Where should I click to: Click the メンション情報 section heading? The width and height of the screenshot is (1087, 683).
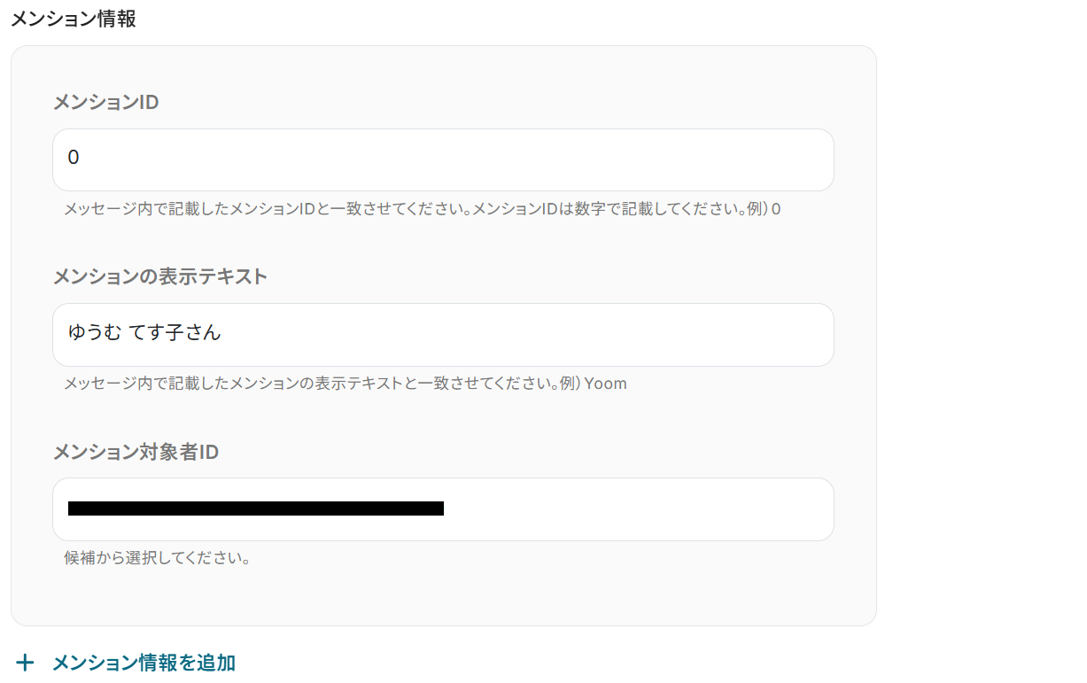click(73, 19)
